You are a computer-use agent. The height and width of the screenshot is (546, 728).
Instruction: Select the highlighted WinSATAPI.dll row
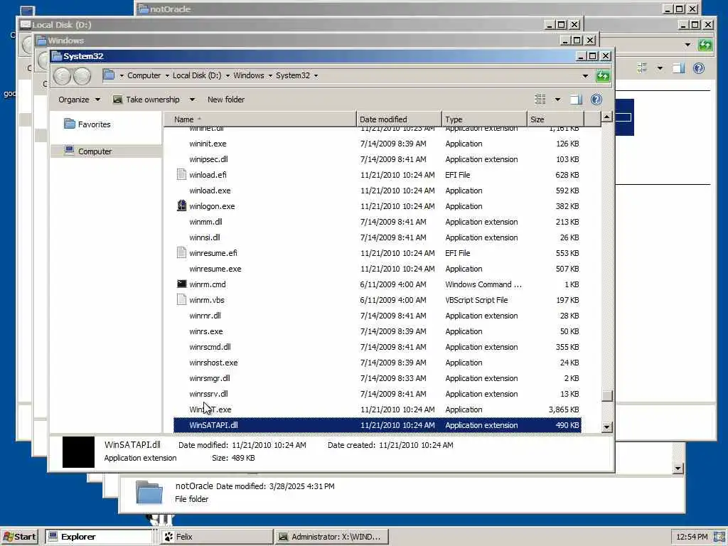coord(377,425)
